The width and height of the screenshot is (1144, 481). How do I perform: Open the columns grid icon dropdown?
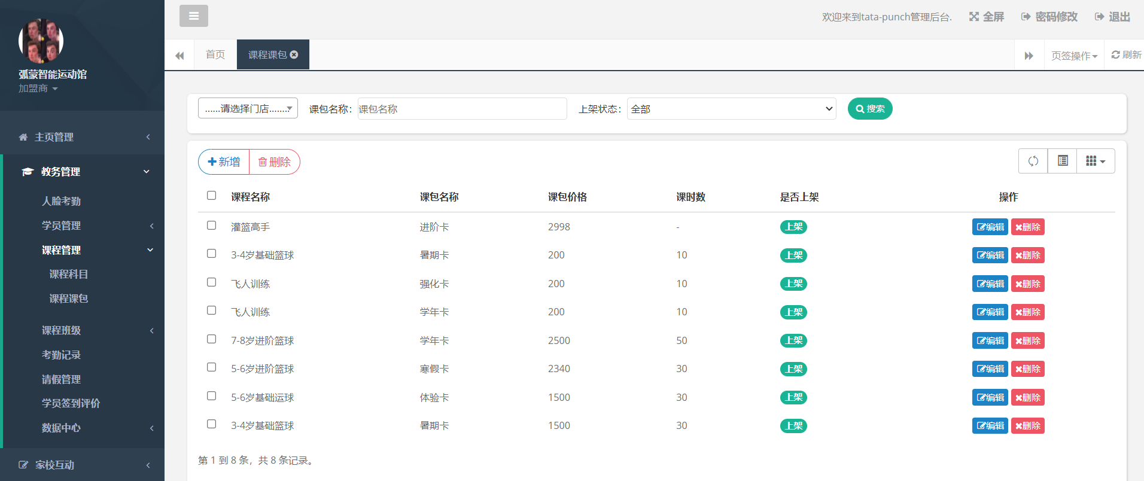pyautogui.click(x=1095, y=161)
